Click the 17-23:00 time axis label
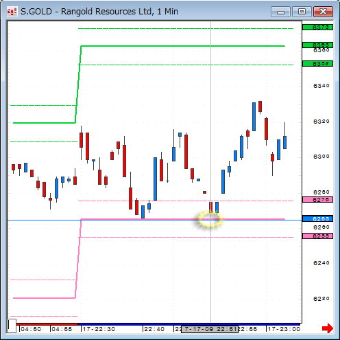This screenshot has height=340, width=340. 284,329
